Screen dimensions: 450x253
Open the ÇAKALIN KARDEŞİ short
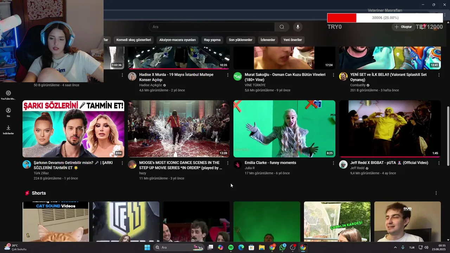tap(337, 222)
